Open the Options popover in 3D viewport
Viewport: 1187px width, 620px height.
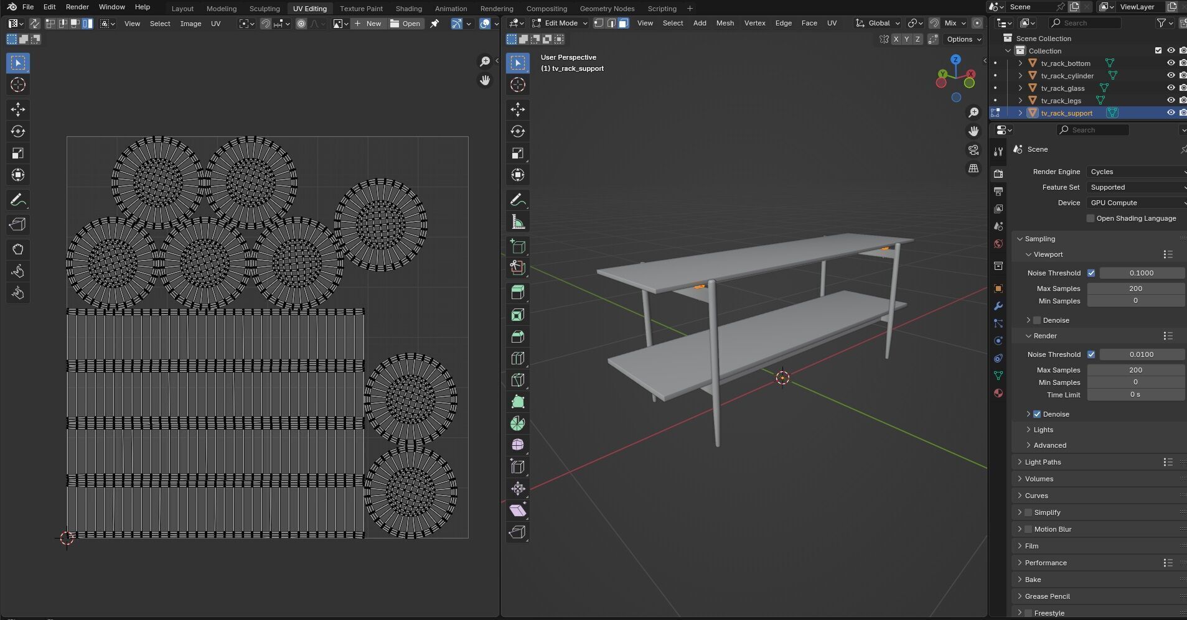pos(964,39)
